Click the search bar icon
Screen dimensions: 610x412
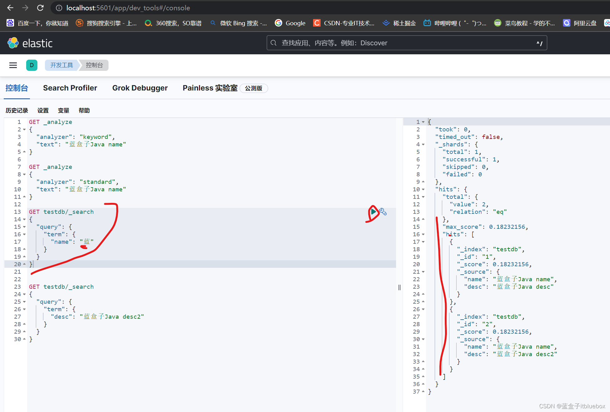(274, 43)
